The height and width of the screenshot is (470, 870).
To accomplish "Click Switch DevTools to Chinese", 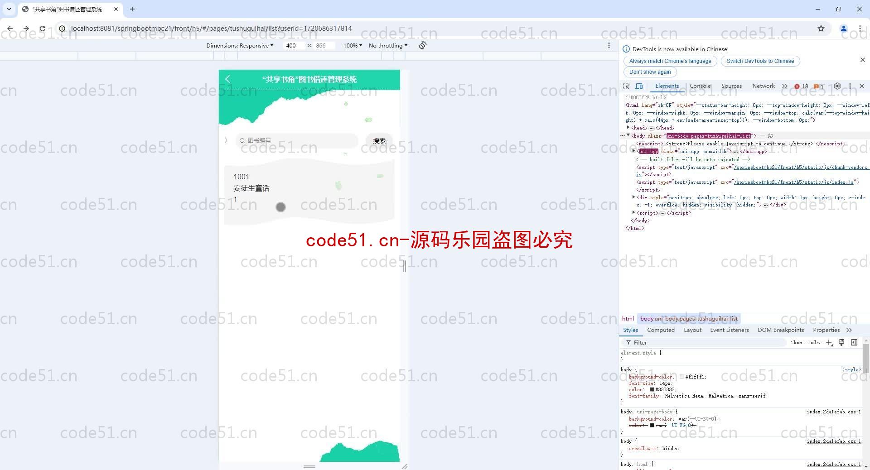I will (760, 61).
